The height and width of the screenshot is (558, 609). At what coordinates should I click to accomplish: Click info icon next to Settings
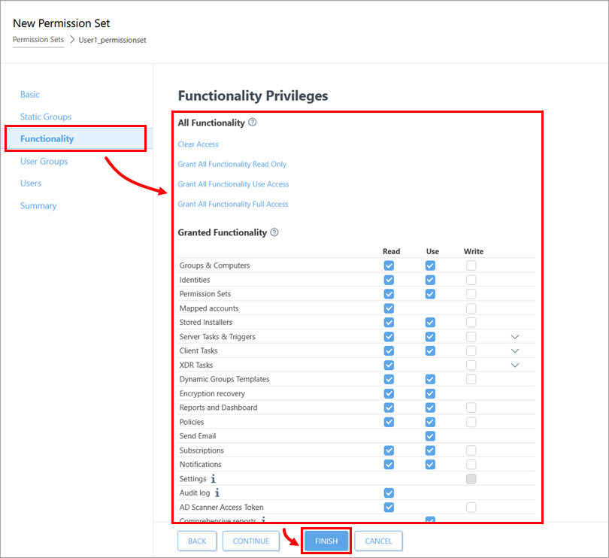(214, 479)
